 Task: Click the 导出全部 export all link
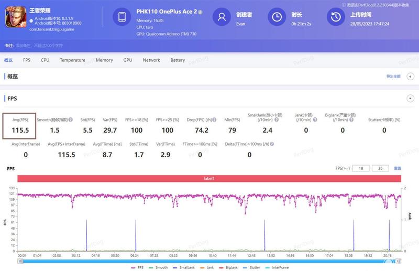393,77
